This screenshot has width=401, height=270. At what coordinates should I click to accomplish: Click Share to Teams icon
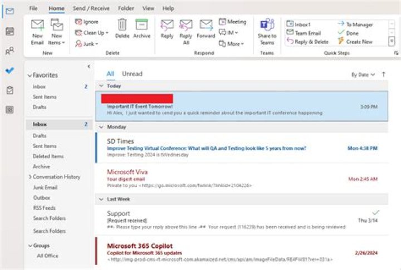tap(267, 26)
